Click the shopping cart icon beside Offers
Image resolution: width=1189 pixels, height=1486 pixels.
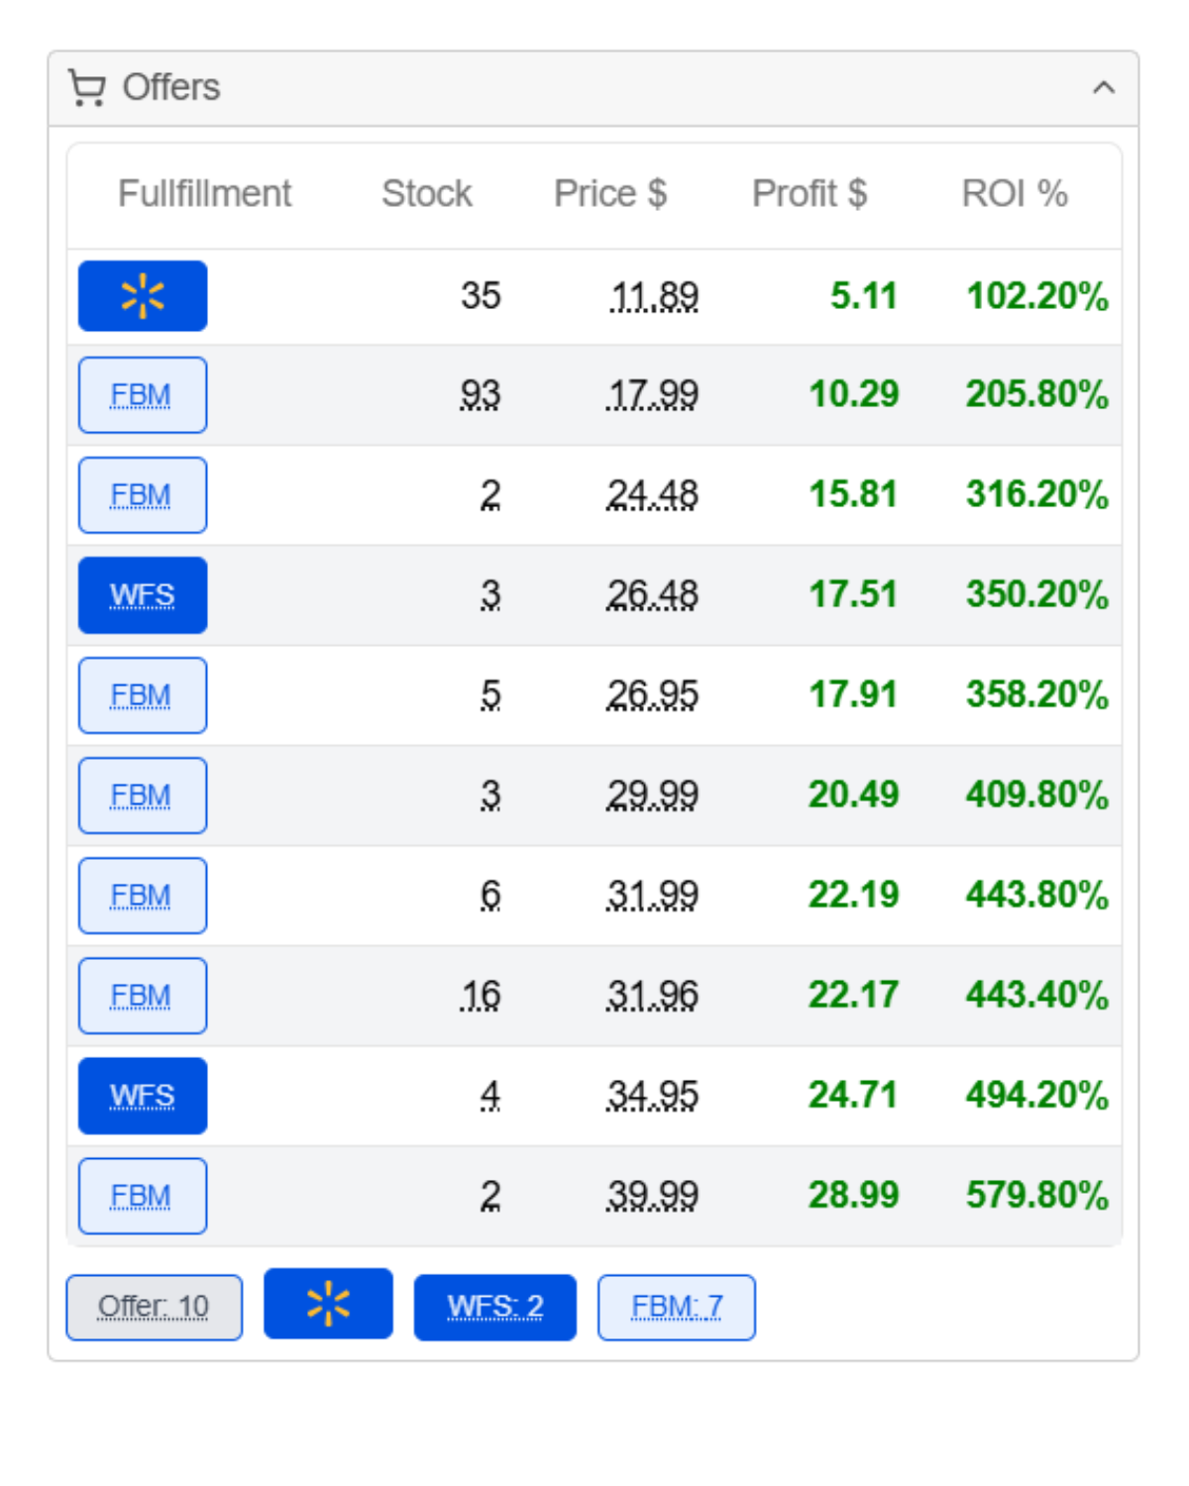tap(87, 87)
